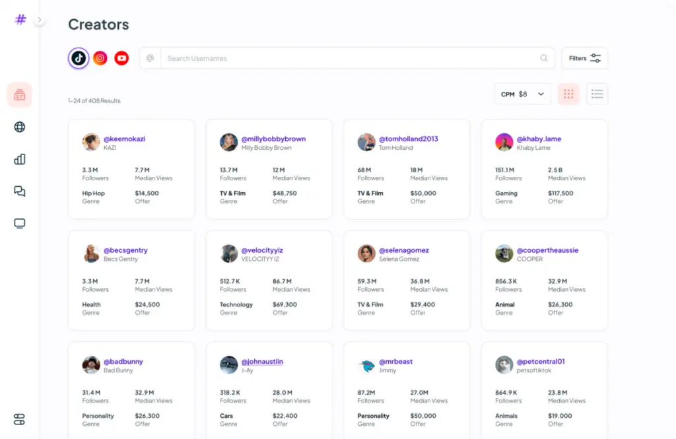The height and width of the screenshot is (439, 676).
Task: Click the @ symbol in the search bar
Action: 150,58
